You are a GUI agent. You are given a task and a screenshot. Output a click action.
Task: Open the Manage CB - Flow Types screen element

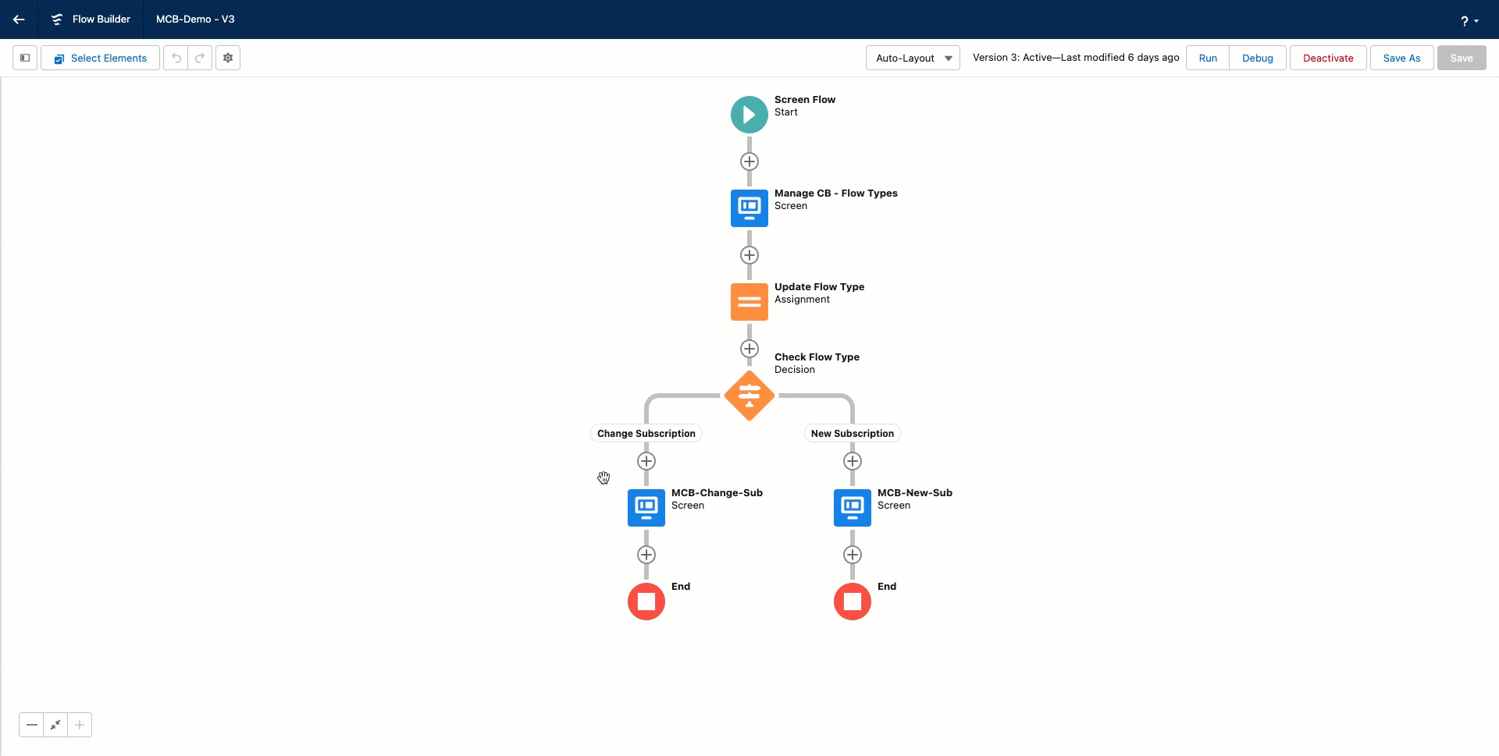click(x=749, y=208)
